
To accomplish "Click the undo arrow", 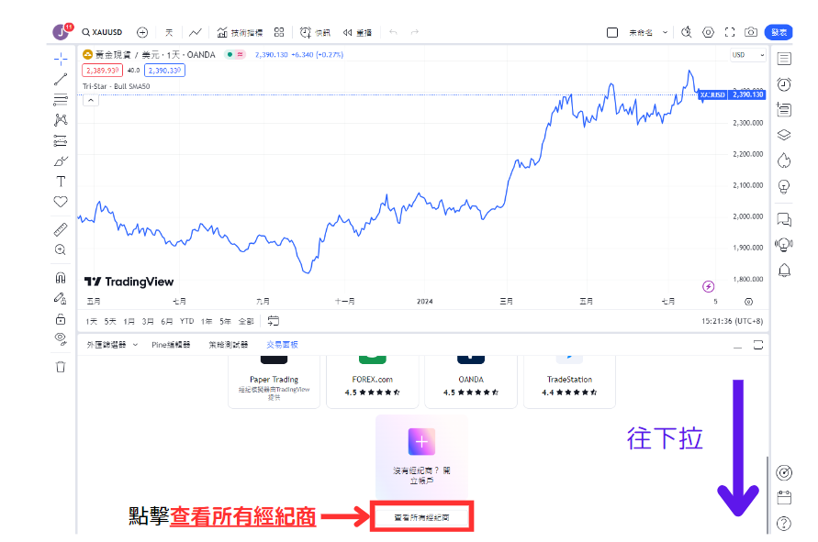I will tap(393, 32).
